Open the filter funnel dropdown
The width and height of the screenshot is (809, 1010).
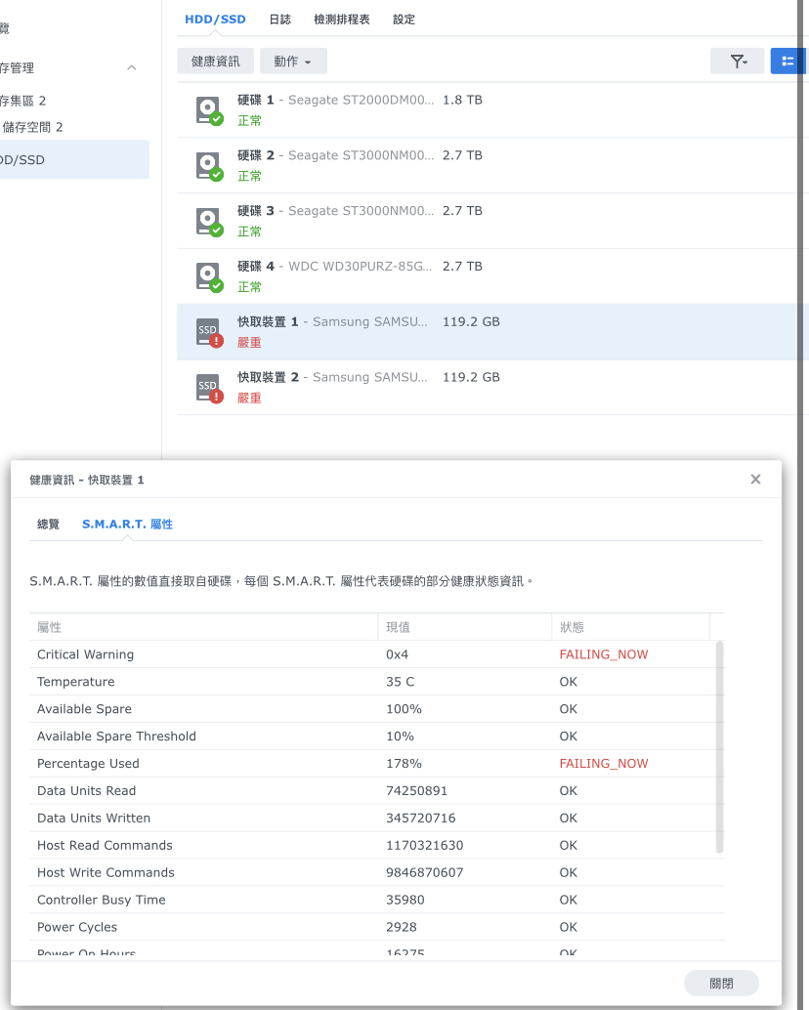pyautogui.click(x=737, y=62)
